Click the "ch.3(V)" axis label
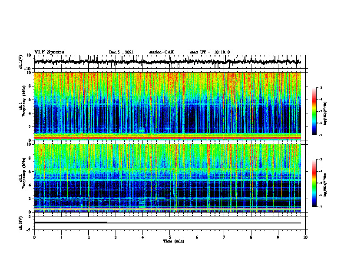The image size is (344, 266). click(20, 223)
